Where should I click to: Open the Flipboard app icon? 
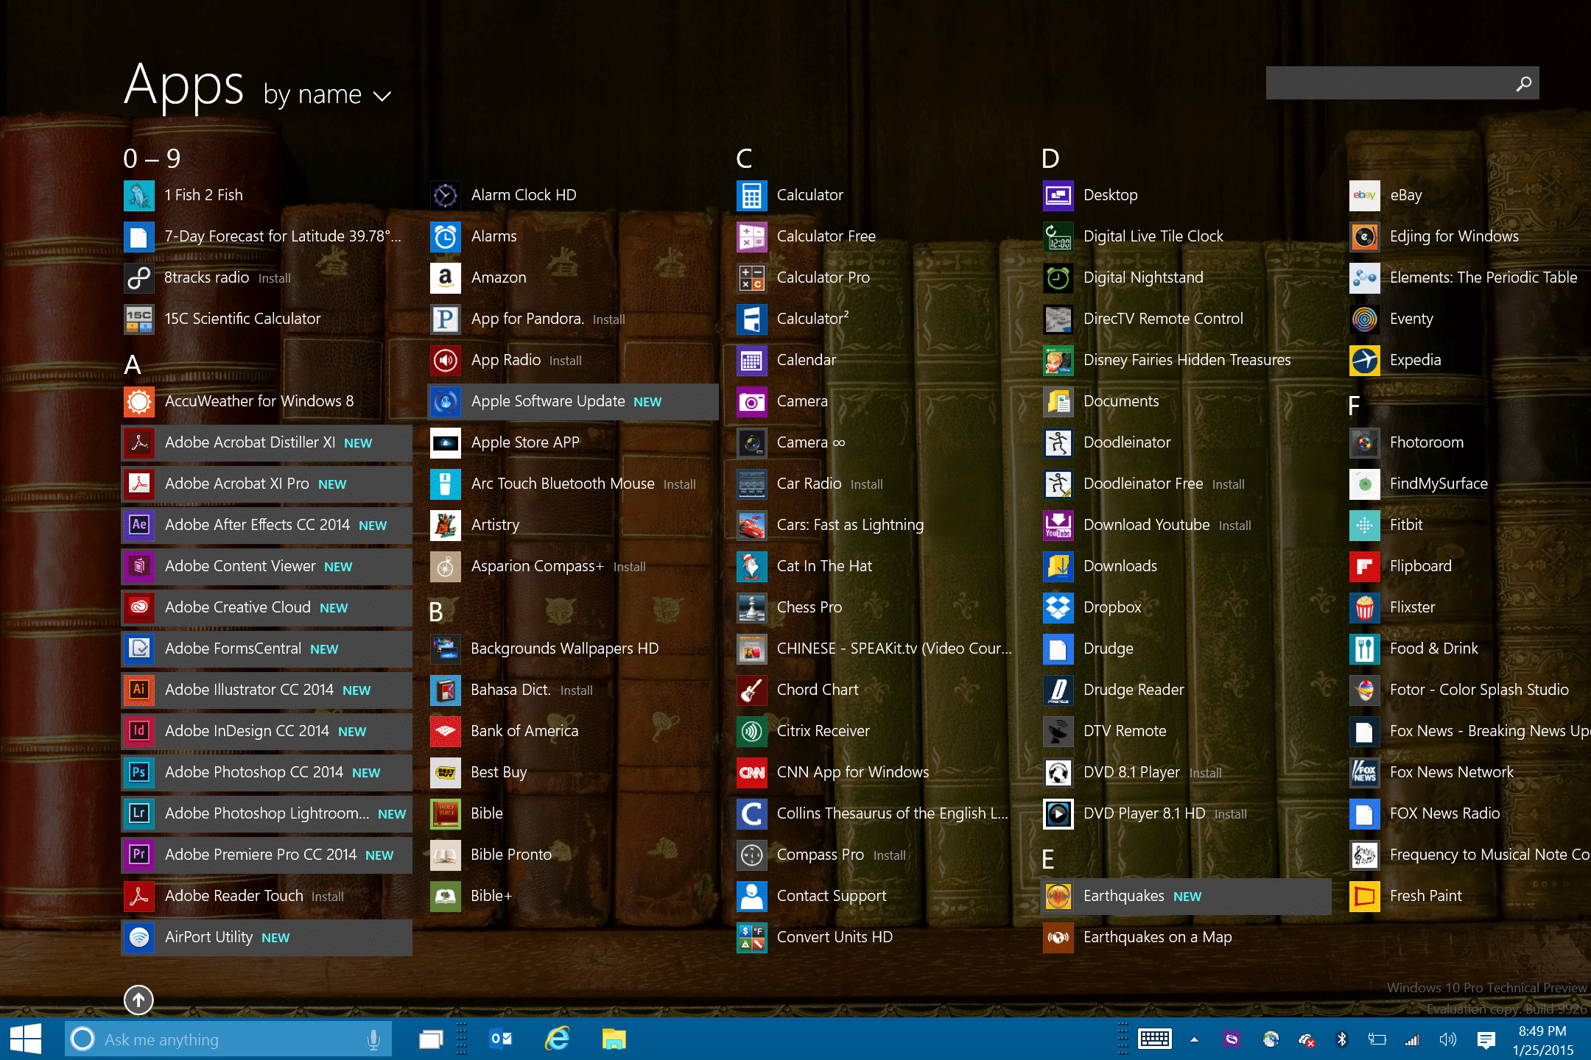pos(1365,566)
